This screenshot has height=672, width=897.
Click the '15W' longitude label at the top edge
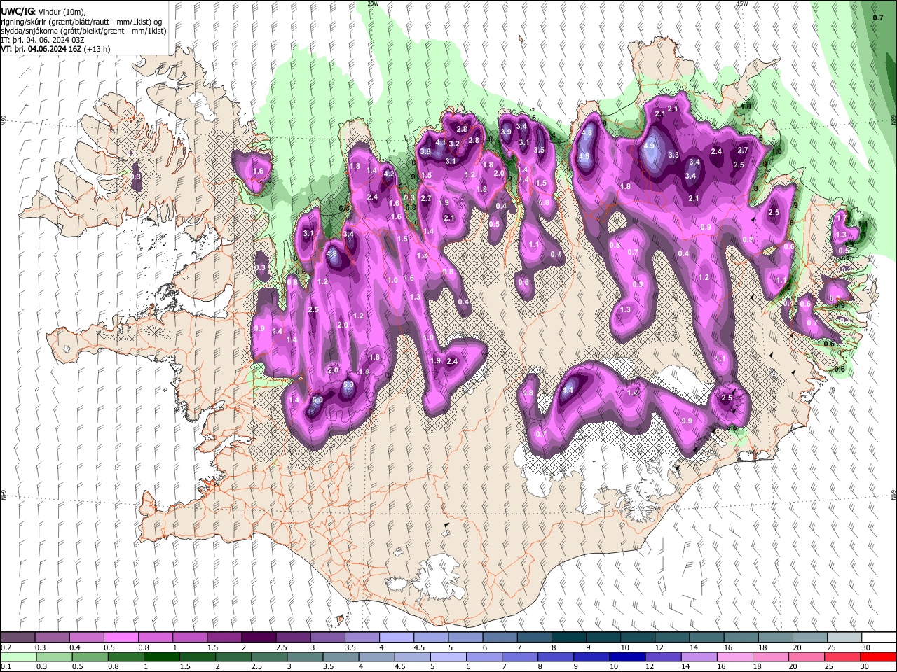(742, 3)
